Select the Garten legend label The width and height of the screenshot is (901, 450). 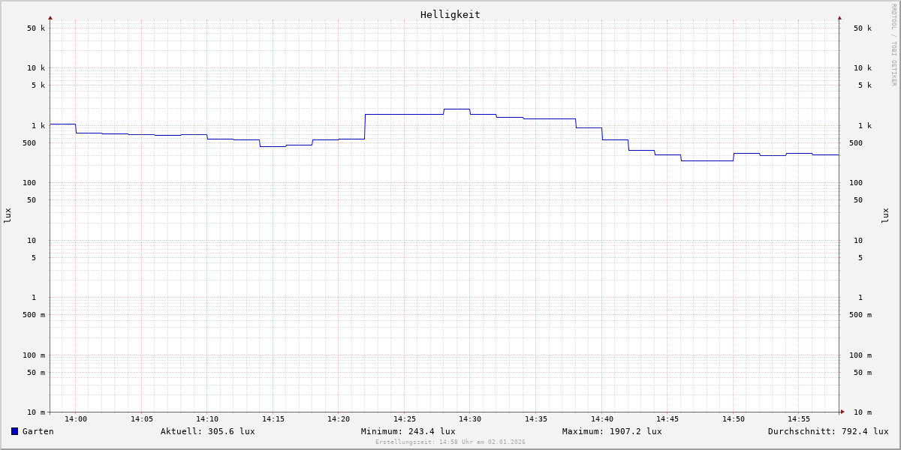pos(38,431)
